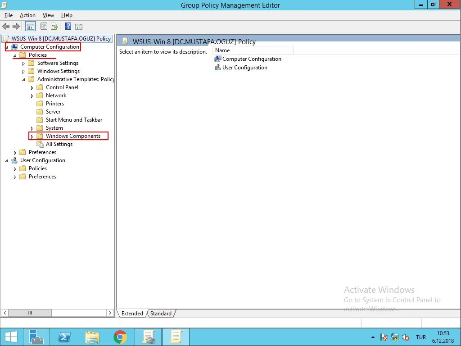Select the Control Panel tree item
Viewport: 461px width, 346px height.
pos(62,87)
